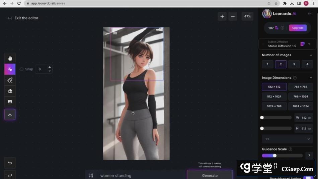Enable the Snap radio toggle

click(x=22, y=69)
